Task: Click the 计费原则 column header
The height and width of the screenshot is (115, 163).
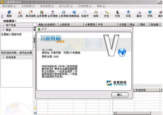Action: click(x=90, y=25)
